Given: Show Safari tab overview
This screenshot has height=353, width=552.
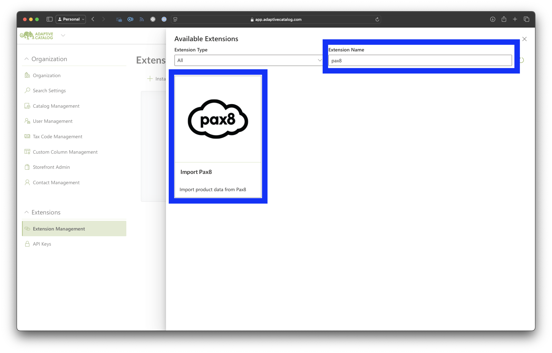Looking at the screenshot, I should click(526, 19).
